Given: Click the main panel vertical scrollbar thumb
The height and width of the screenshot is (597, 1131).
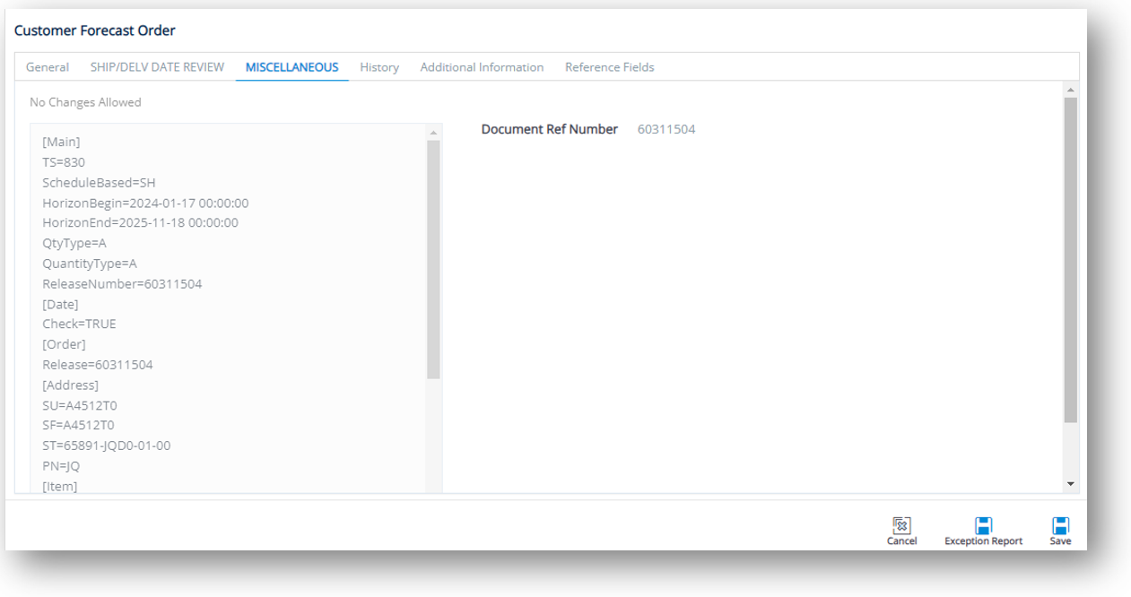Looking at the screenshot, I should pyautogui.click(x=1070, y=260).
